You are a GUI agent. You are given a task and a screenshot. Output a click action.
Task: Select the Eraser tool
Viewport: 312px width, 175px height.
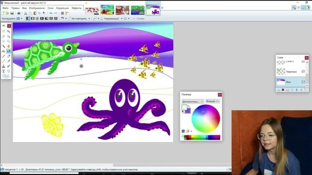[9, 56]
